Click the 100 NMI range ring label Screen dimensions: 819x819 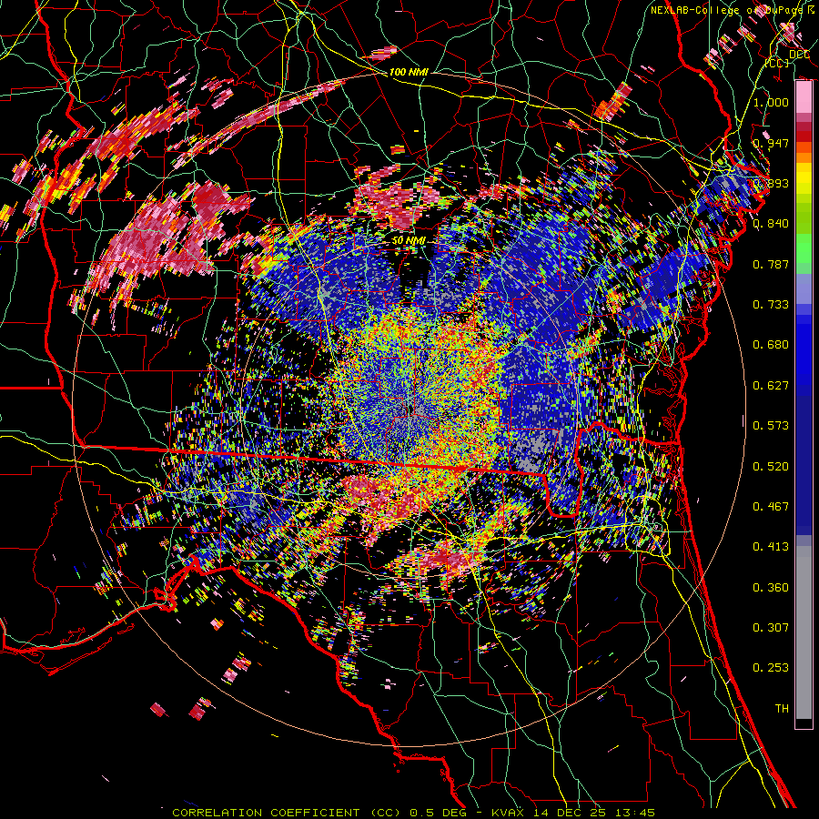click(409, 72)
